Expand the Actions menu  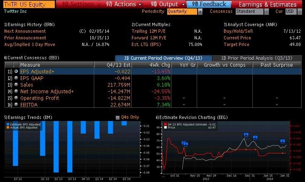124,4
